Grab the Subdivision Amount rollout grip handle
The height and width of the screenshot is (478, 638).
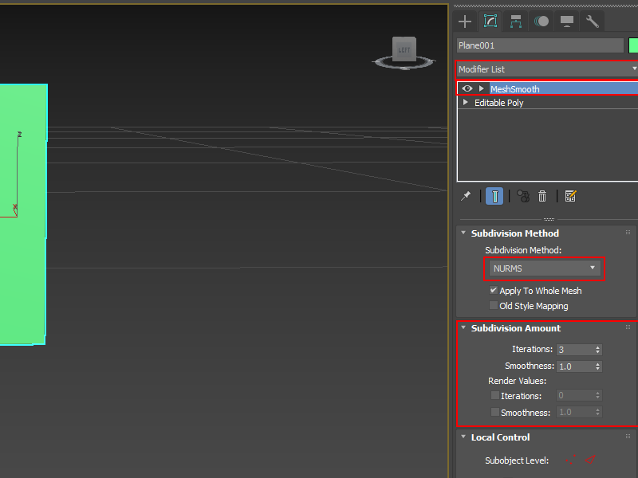click(x=628, y=327)
